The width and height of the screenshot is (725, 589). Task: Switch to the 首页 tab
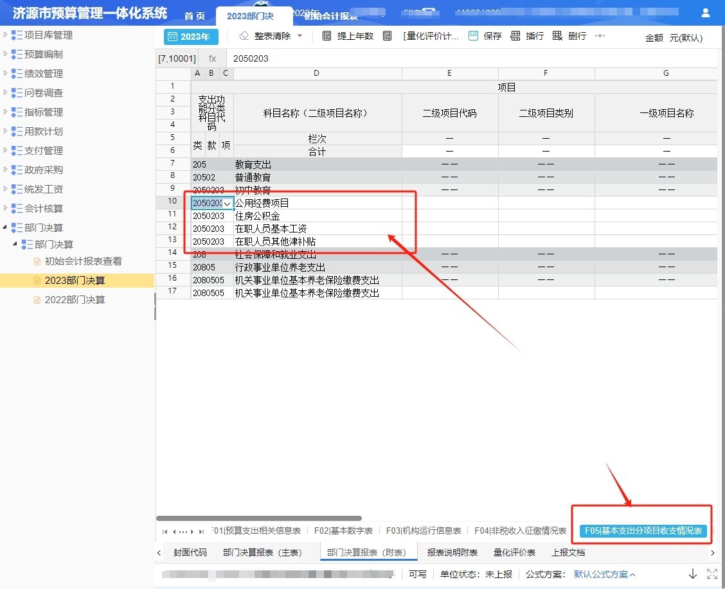[195, 16]
